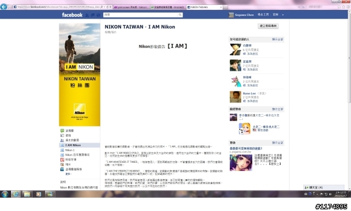Image resolution: width=351 pixels, height=211 pixels.
Task: Click the first suggested person's avatar
Action: (235, 49)
